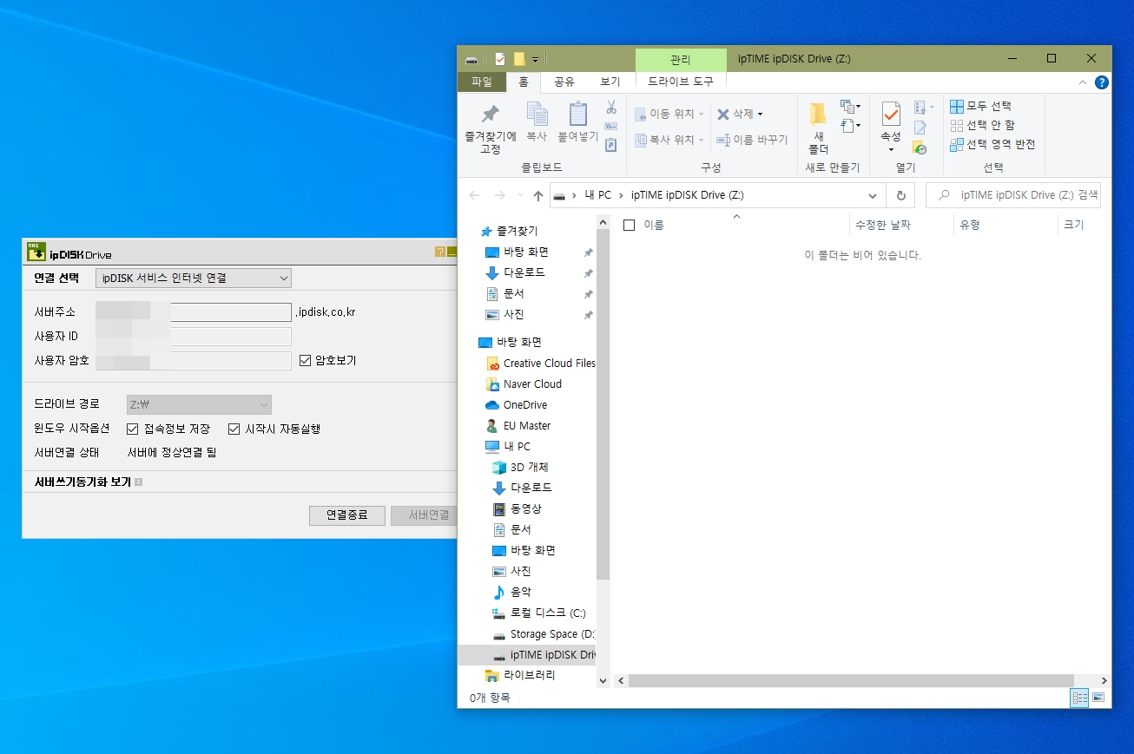Sort by the 이름 column header

pos(654,225)
